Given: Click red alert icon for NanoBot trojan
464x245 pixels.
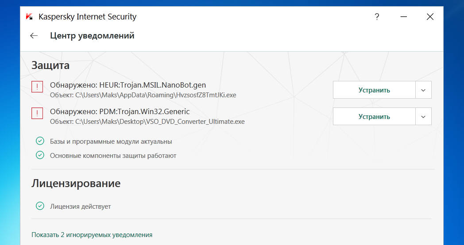Looking at the screenshot, I should (x=38, y=87).
